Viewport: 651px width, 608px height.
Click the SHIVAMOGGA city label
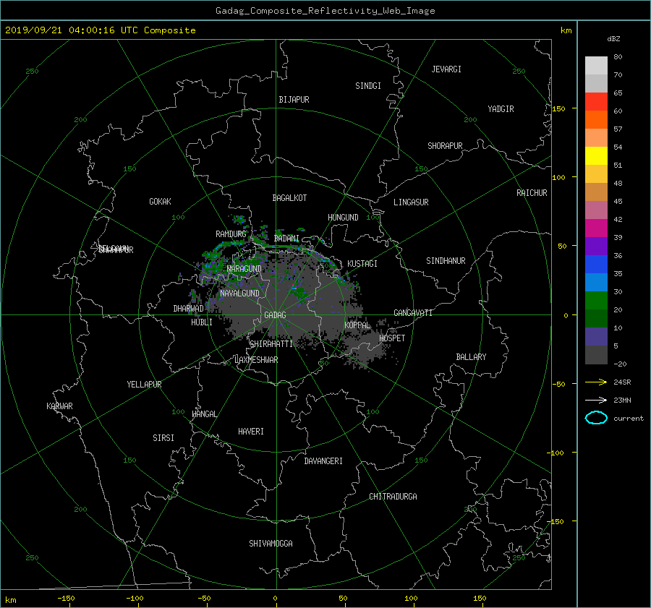(x=271, y=543)
